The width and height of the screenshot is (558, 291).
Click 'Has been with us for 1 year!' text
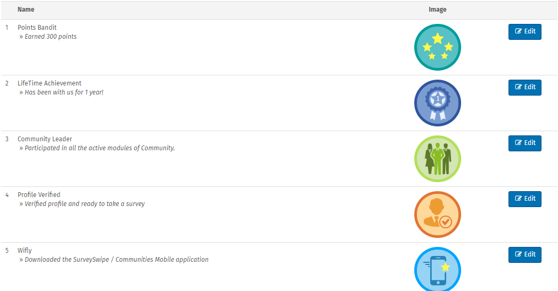(64, 92)
